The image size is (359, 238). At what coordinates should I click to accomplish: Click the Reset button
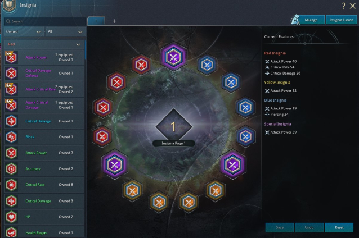(339, 227)
